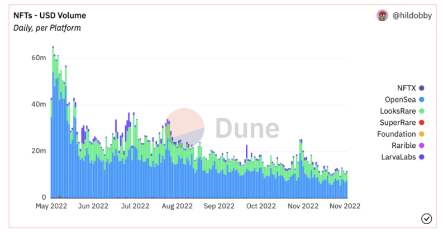This screenshot has width=443, height=232.
Task: Click the 60m y-axis label
Action: (x=39, y=58)
